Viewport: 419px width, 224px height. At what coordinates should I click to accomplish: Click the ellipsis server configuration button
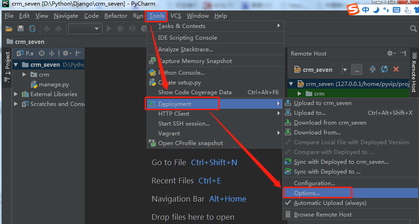click(357, 70)
